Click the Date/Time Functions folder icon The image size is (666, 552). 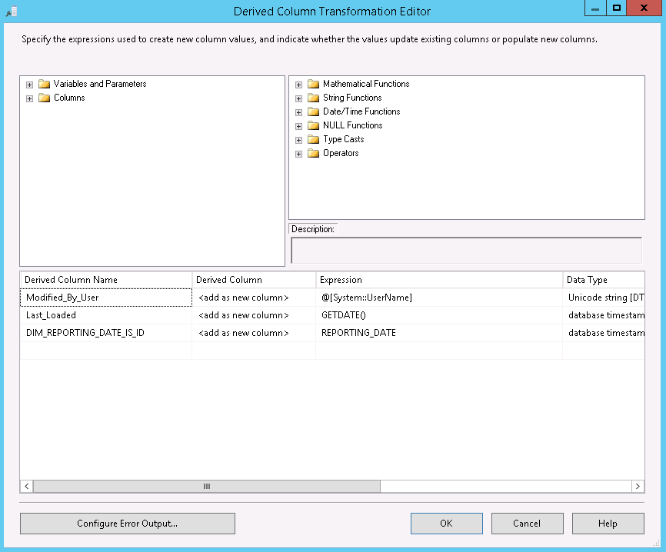pos(313,111)
